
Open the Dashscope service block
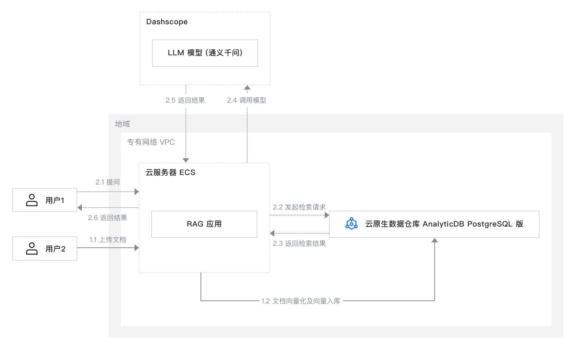pos(167,22)
